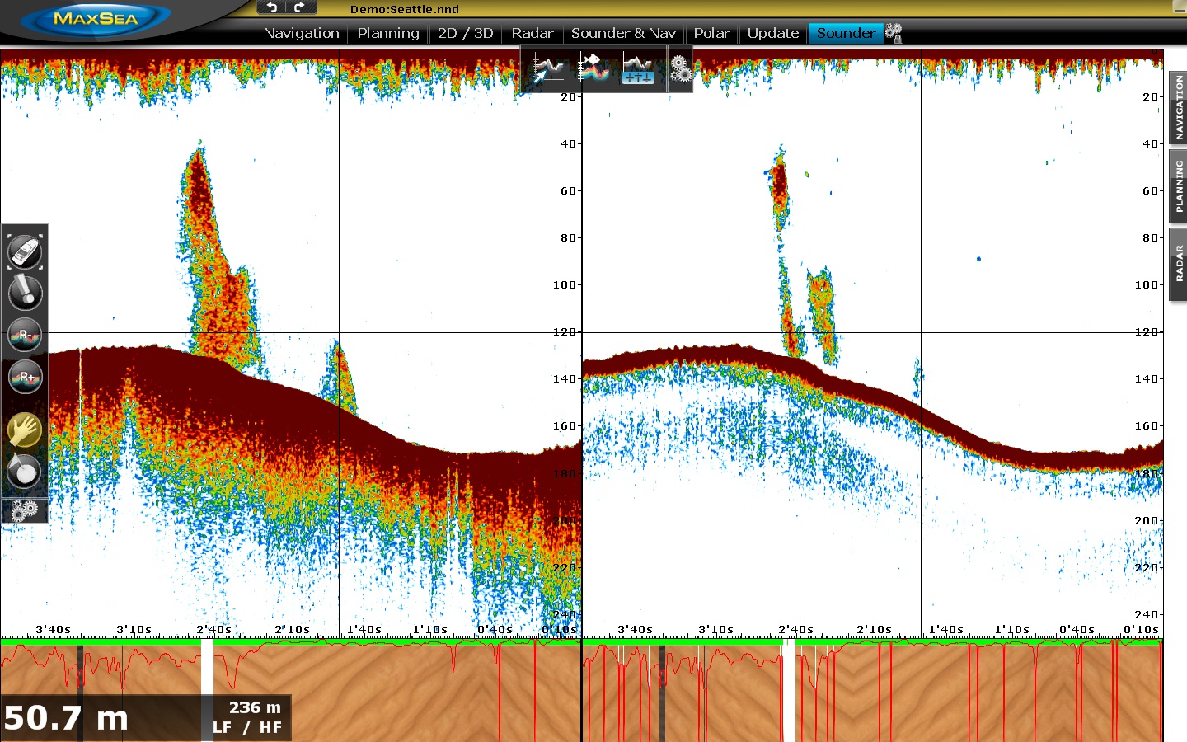Click the MaxSea logo
Image resolution: width=1187 pixels, height=742 pixels.
tap(96, 19)
